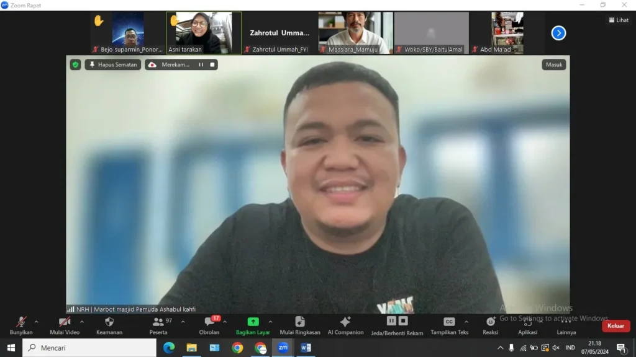Open the Mail app from the taskbar

(214, 348)
